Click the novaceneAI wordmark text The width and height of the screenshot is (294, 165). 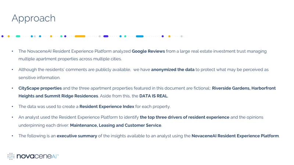click(x=38, y=156)
